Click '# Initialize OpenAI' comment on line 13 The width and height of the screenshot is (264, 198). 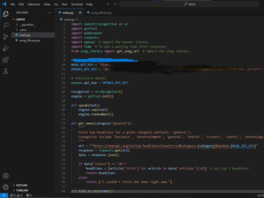point(88,78)
